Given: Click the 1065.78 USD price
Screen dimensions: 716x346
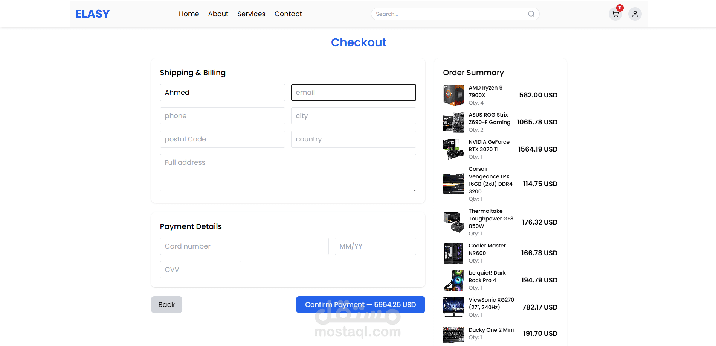Looking at the screenshot, I should [x=537, y=122].
